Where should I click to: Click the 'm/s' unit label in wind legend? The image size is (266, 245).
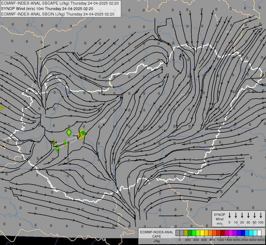click(x=219, y=223)
